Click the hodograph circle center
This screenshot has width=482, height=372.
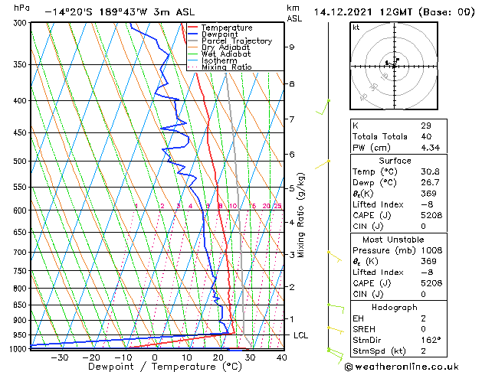point(394,65)
